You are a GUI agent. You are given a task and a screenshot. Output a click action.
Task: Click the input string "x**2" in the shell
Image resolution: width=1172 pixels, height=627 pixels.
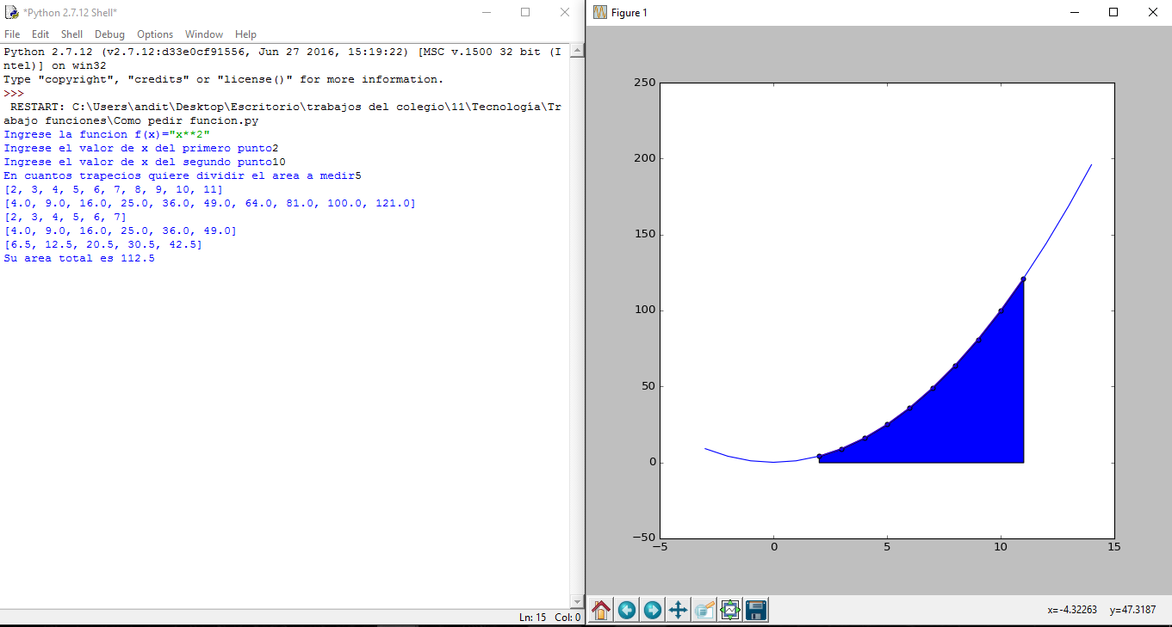(189, 134)
